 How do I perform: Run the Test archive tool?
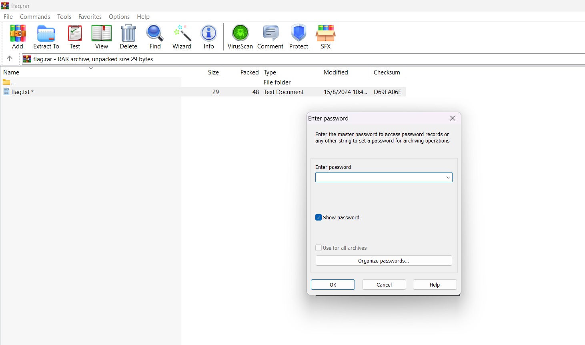pyautogui.click(x=75, y=34)
